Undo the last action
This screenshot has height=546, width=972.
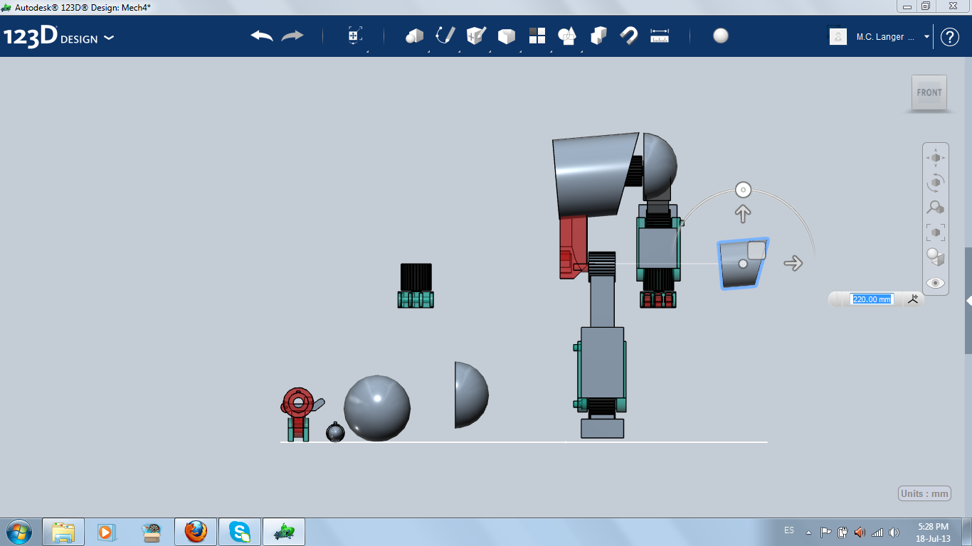(x=262, y=36)
